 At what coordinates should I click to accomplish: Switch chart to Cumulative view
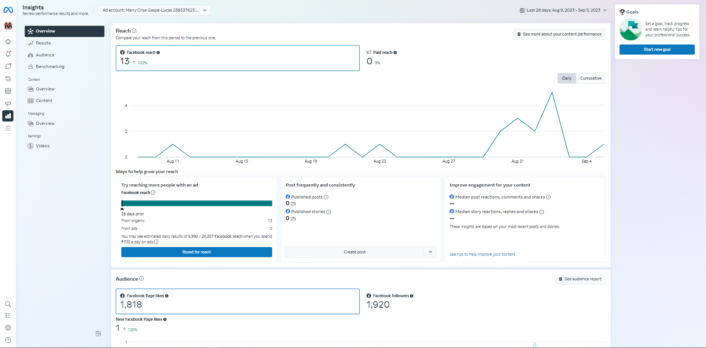[x=591, y=78]
